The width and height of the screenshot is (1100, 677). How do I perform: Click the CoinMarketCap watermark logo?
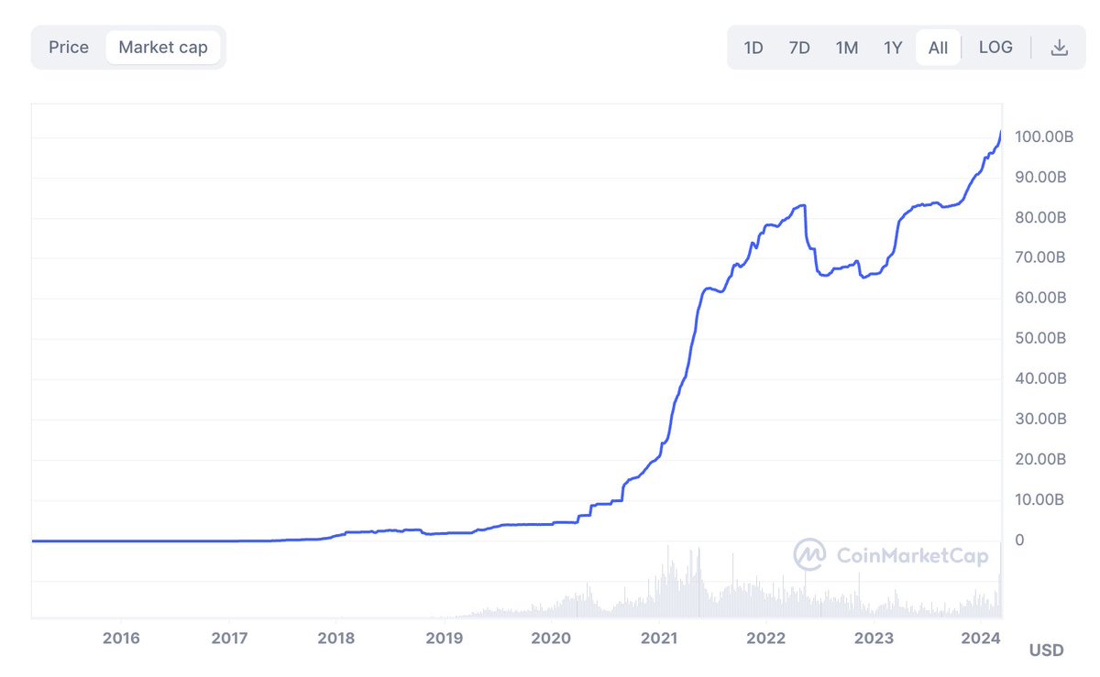click(x=810, y=554)
